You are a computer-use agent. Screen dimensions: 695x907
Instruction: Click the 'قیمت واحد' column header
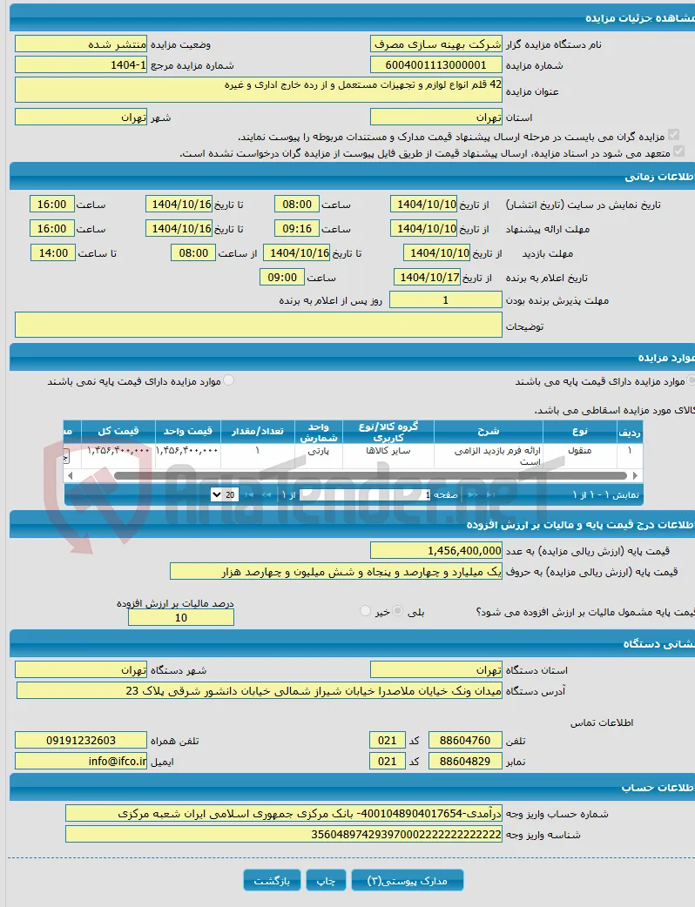tap(187, 432)
